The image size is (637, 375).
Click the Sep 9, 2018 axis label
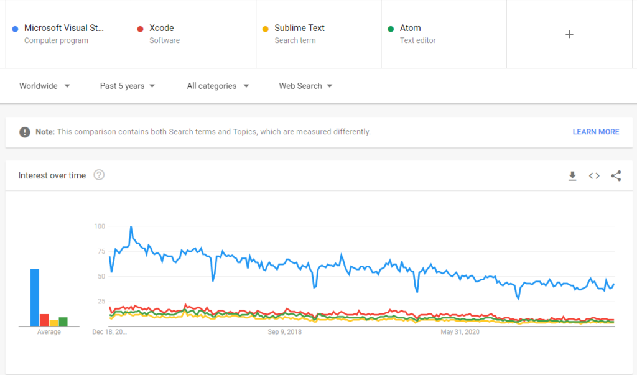284,332
